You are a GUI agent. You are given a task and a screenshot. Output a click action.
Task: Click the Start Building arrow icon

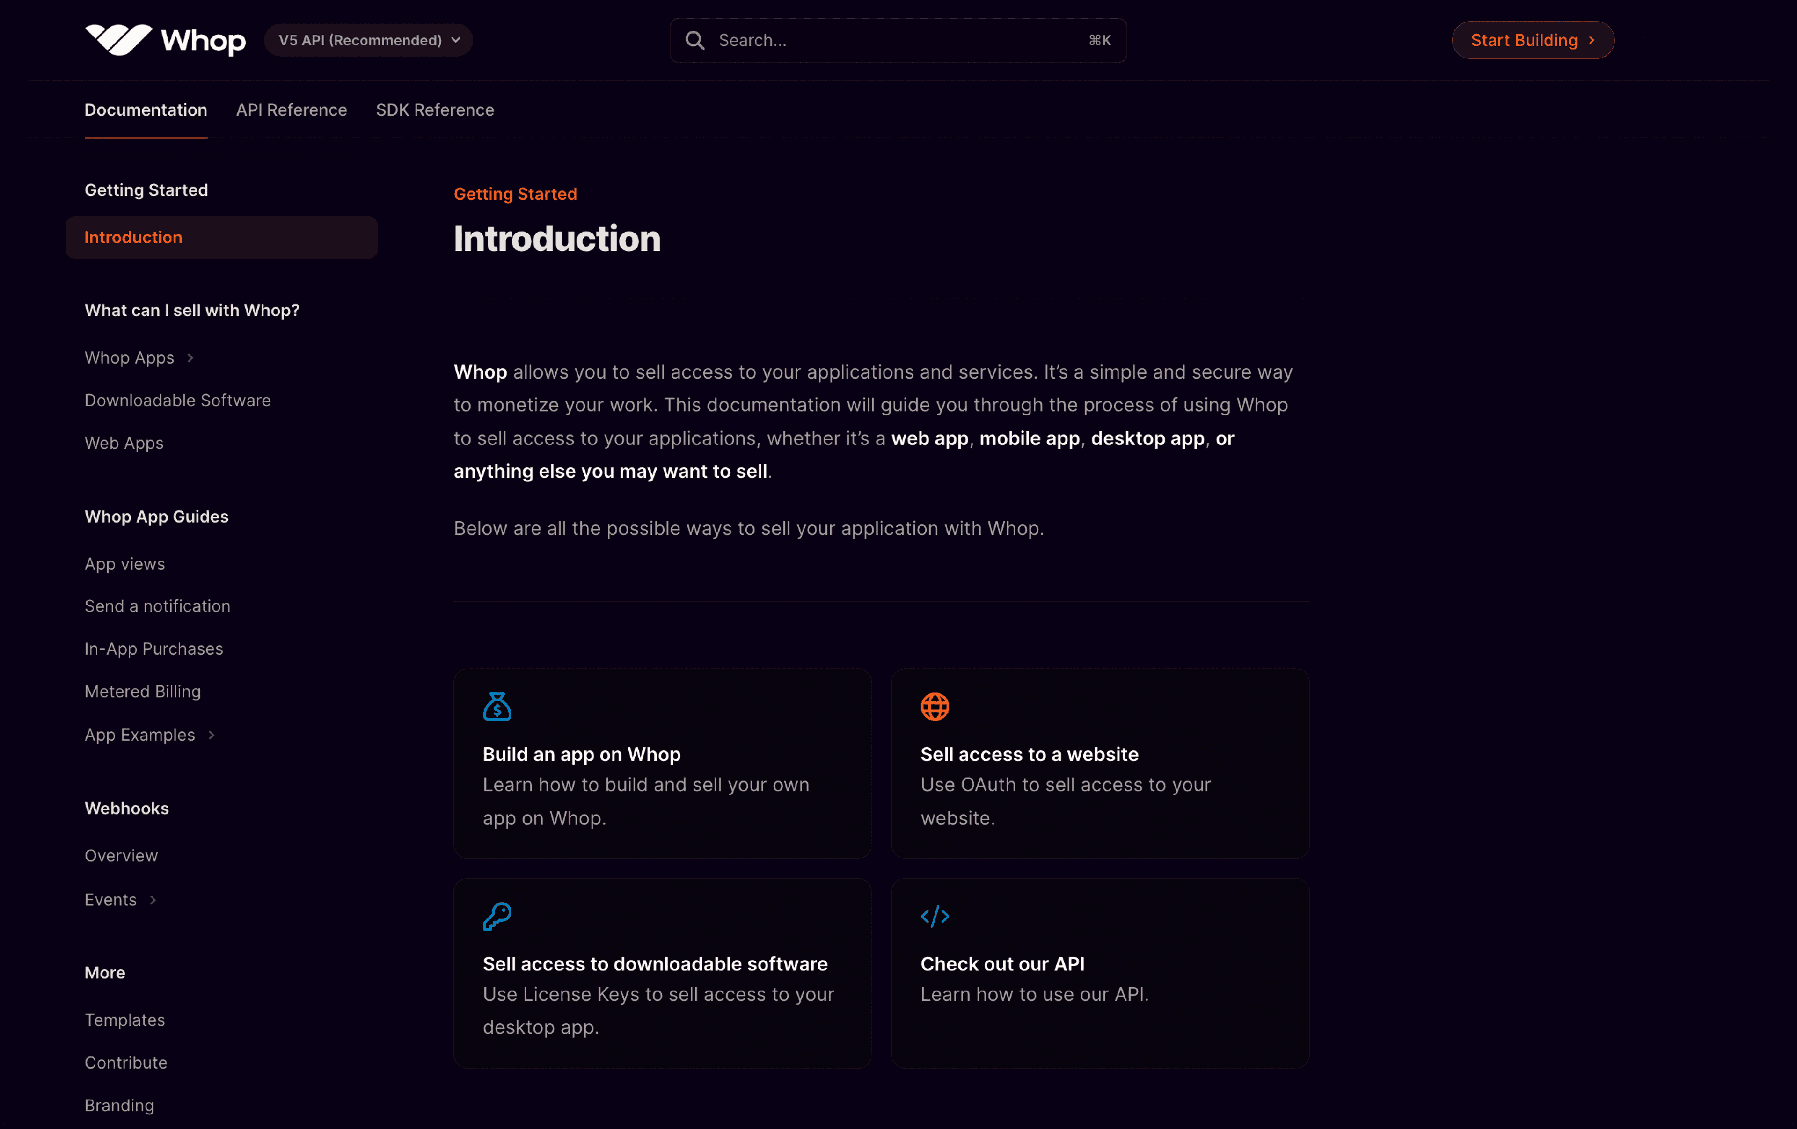[x=1592, y=40]
